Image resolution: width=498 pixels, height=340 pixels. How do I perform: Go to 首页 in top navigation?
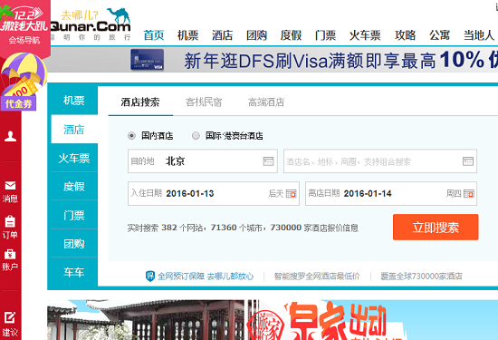pos(154,35)
